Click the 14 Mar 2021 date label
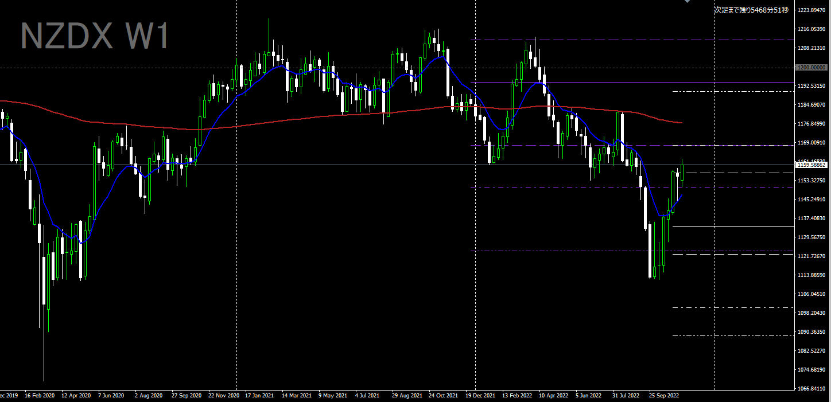Screen dimensions: 831x402 point(297,396)
